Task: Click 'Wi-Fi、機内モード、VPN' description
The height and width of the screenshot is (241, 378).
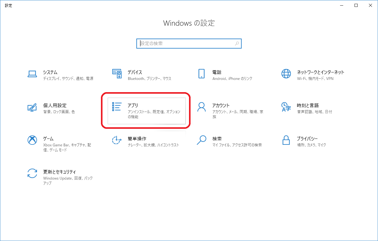Action: [315, 79]
